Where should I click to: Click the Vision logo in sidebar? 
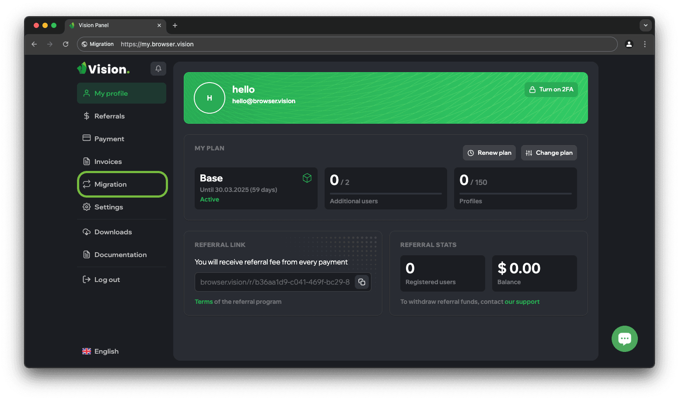pyautogui.click(x=104, y=69)
